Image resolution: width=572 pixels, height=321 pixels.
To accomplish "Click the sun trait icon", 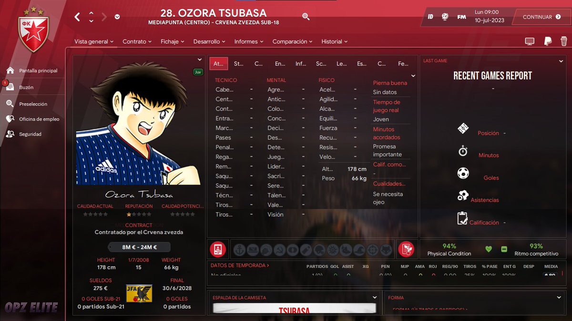I will pyautogui.click(x=333, y=249).
